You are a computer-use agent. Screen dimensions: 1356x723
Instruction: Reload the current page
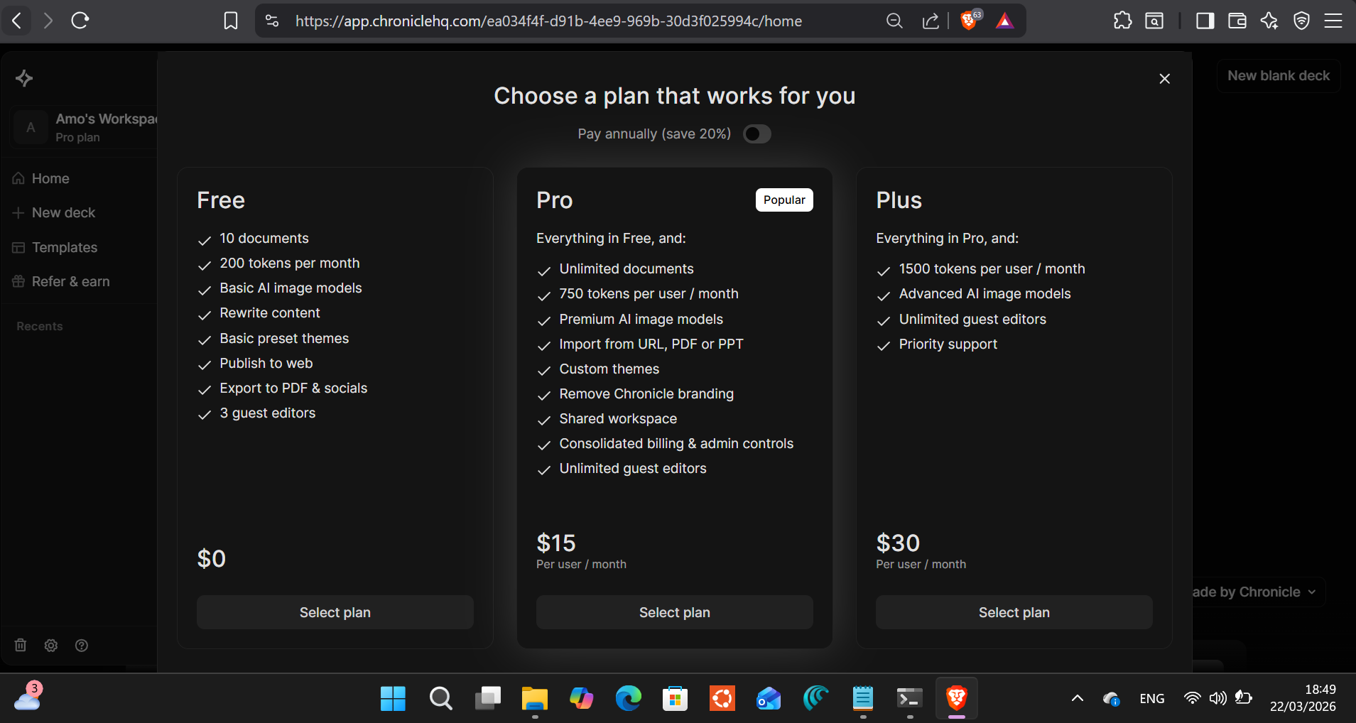pos(80,21)
